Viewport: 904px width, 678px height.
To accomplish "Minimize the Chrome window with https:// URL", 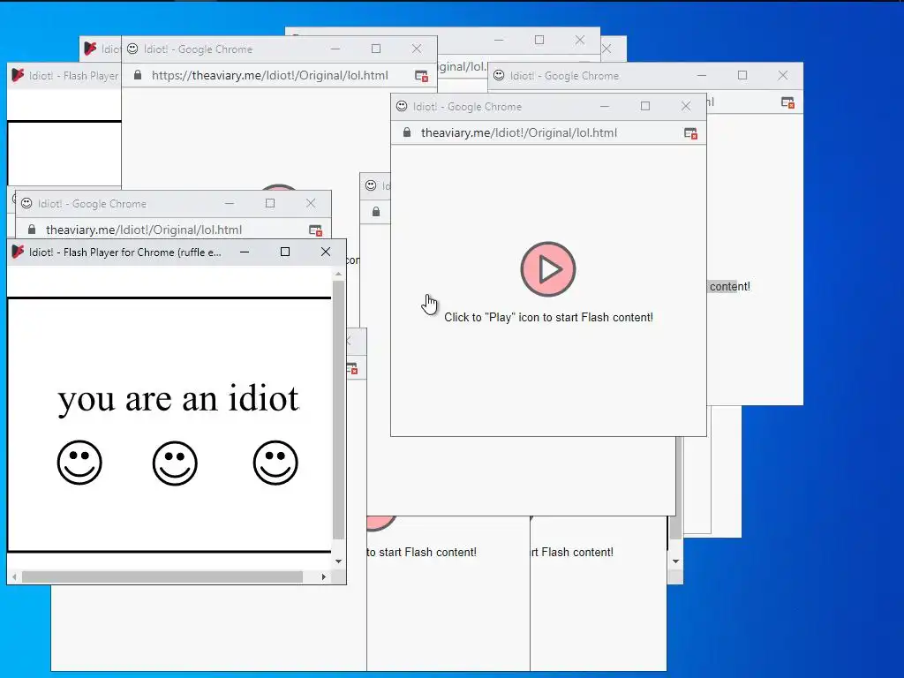I will (335, 49).
